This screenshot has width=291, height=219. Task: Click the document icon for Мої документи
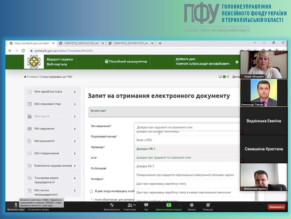(x=30, y=141)
